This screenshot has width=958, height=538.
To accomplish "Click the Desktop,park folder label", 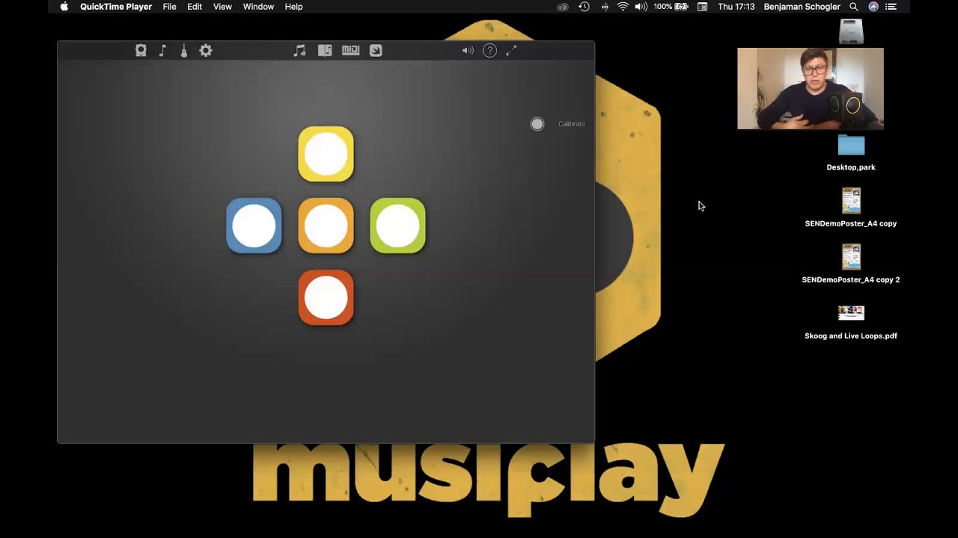I will (851, 167).
